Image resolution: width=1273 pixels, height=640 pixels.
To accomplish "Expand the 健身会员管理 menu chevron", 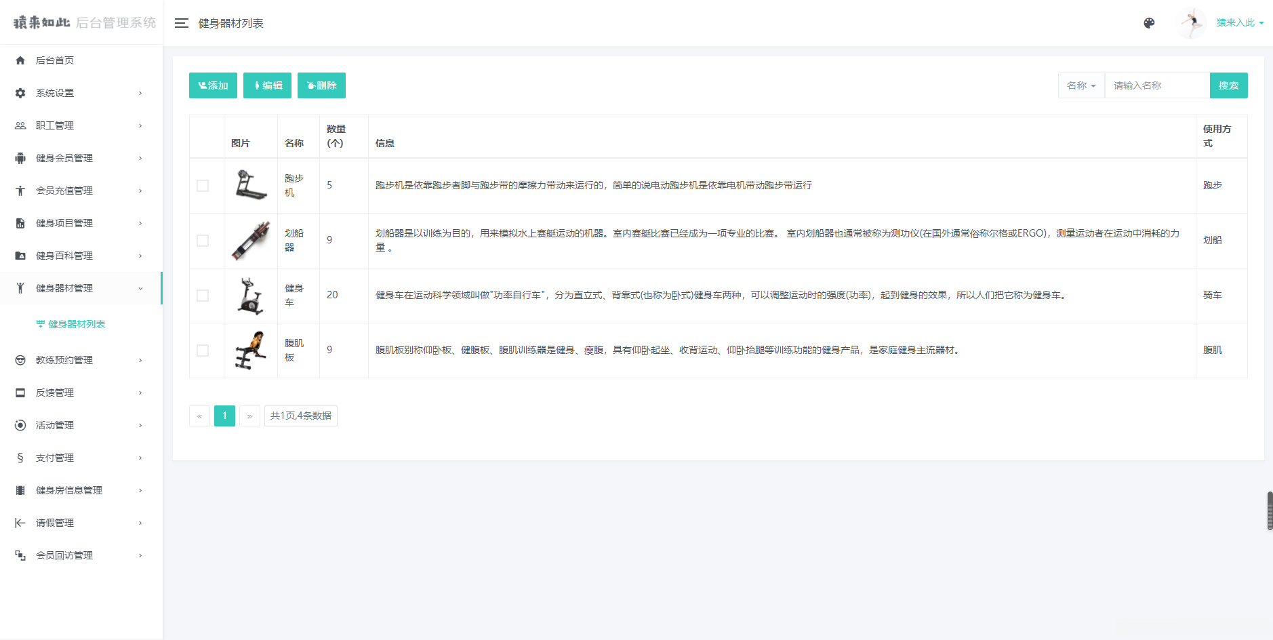I will tap(140, 158).
